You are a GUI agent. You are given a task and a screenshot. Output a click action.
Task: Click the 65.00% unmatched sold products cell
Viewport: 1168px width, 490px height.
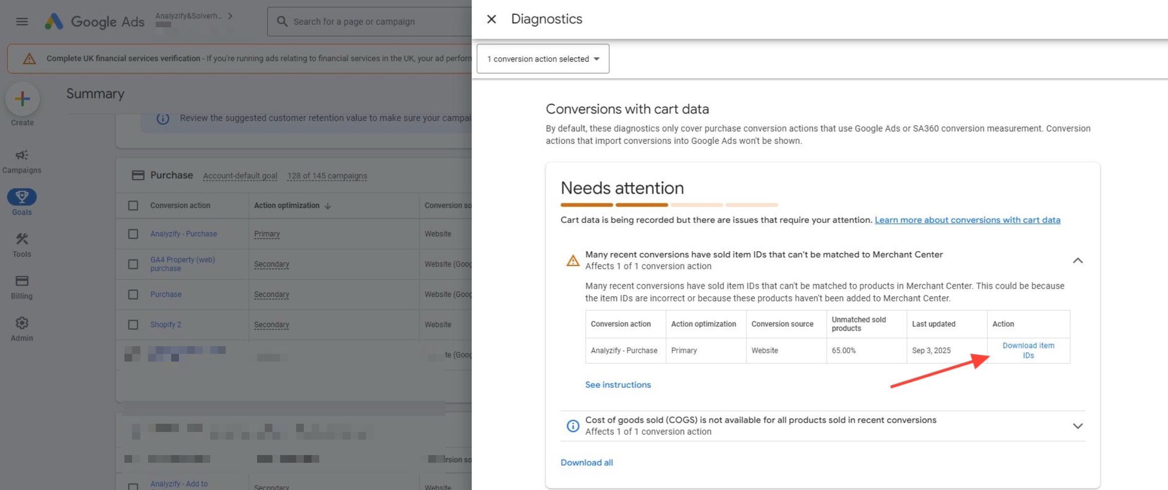coord(866,350)
